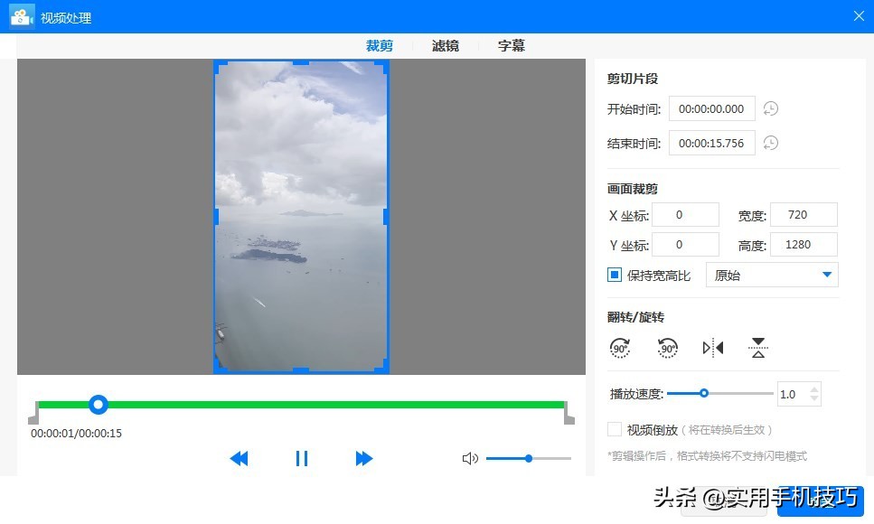Flip the video horizontally
The image size is (874, 524).
[x=713, y=347]
